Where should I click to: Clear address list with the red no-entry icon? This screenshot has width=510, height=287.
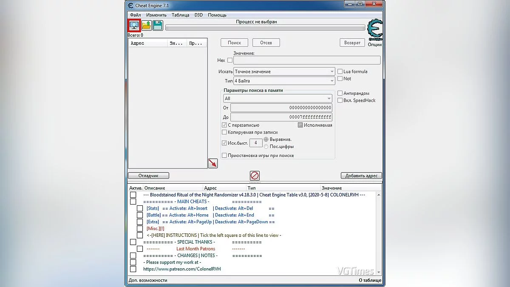[255, 176]
